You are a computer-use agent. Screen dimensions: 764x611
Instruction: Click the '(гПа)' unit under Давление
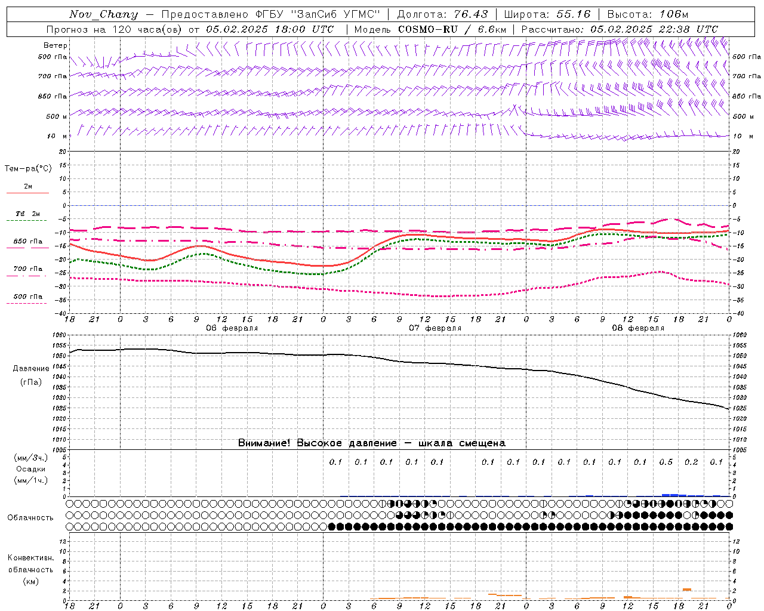pyautogui.click(x=31, y=382)
